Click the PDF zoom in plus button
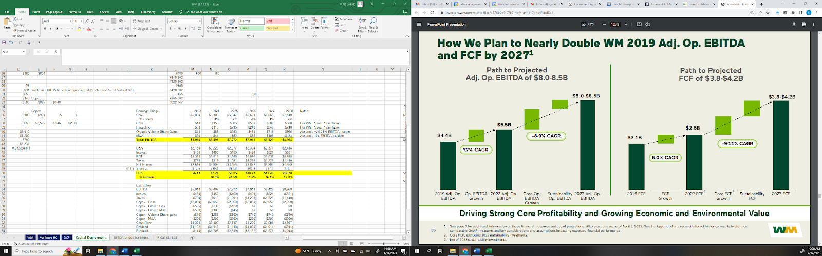822x256 pixels. tap(626, 24)
